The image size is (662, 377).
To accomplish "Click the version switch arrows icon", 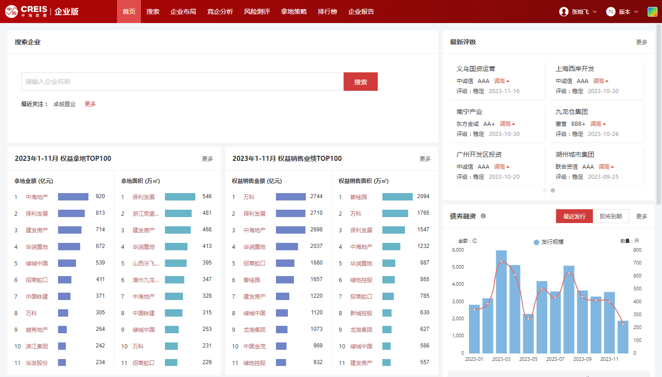I will (x=611, y=12).
